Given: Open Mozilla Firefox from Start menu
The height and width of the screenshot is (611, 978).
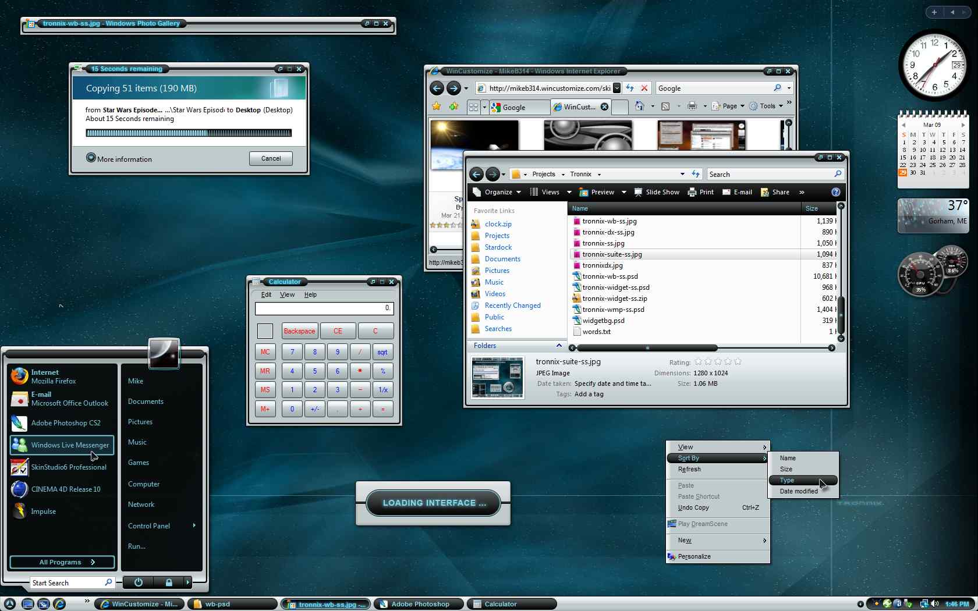Looking at the screenshot, I should 62,376.
